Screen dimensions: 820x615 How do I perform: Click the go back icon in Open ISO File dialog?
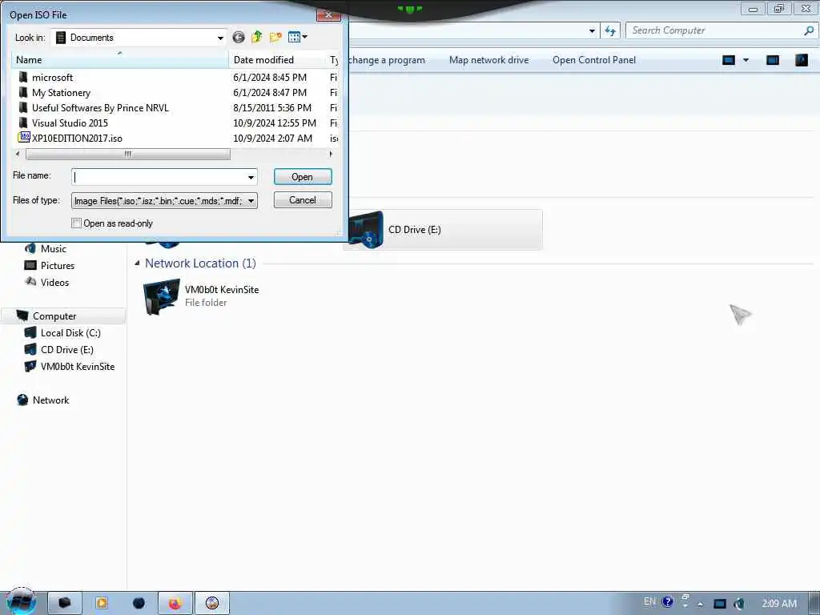coord(239,37)
